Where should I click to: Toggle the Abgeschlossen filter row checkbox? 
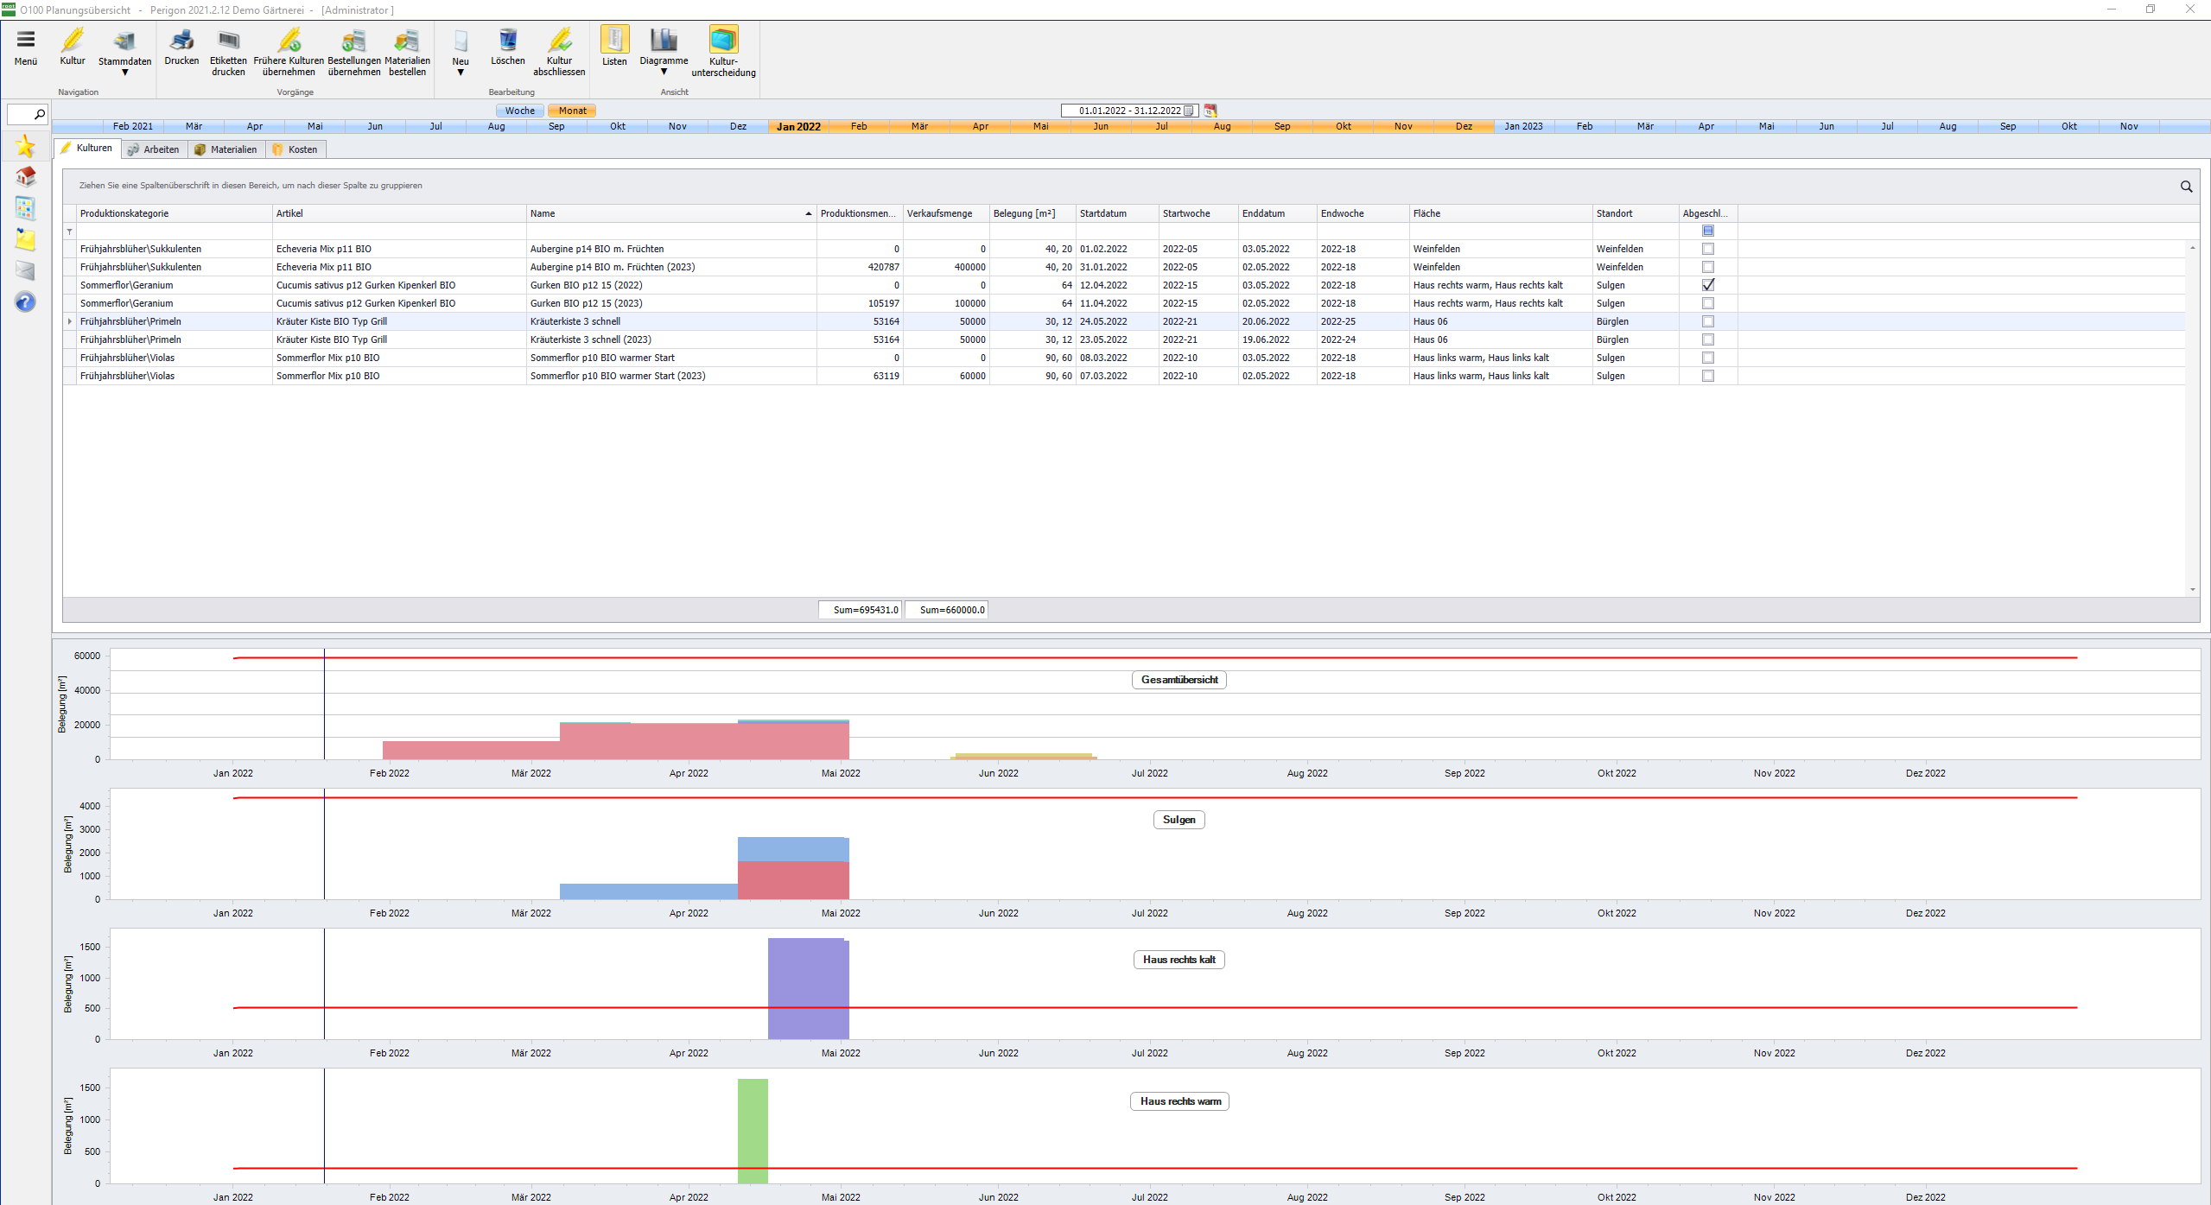pos(1707,231)
